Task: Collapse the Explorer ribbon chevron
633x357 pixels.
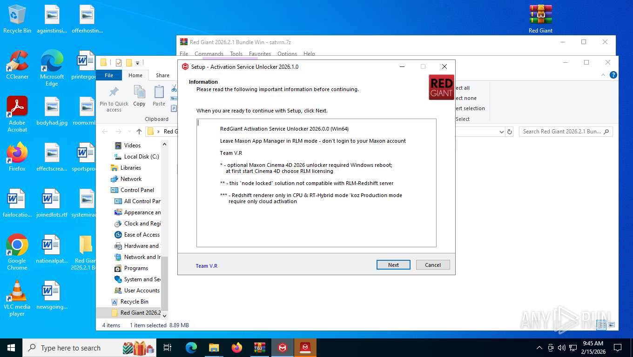Action: 604,75
